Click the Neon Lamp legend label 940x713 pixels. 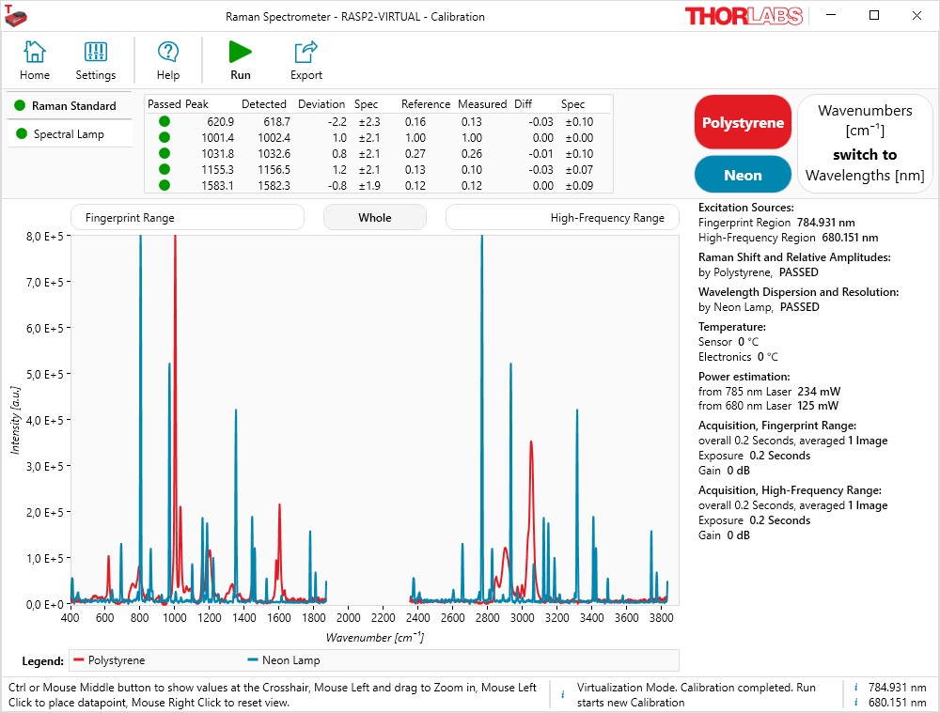coord(290,660)
